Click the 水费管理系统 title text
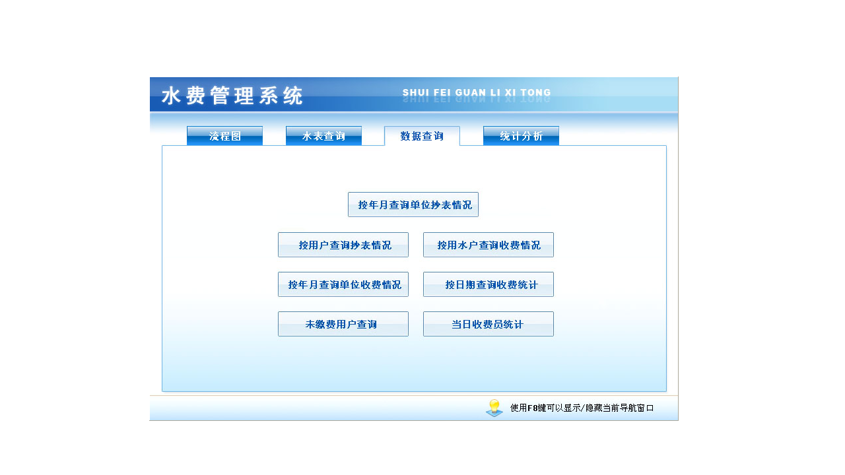Screen dimensions: 845x475 coord(233,95)
